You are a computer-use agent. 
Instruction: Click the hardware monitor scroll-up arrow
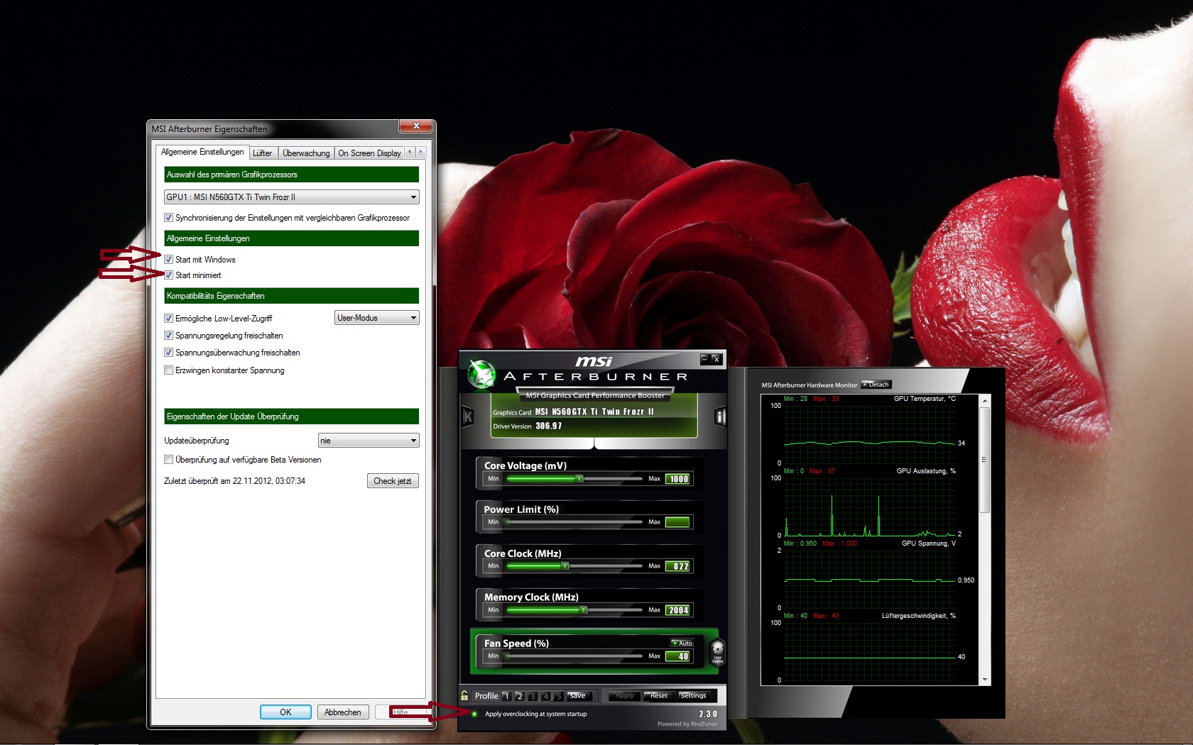point(984,401)
